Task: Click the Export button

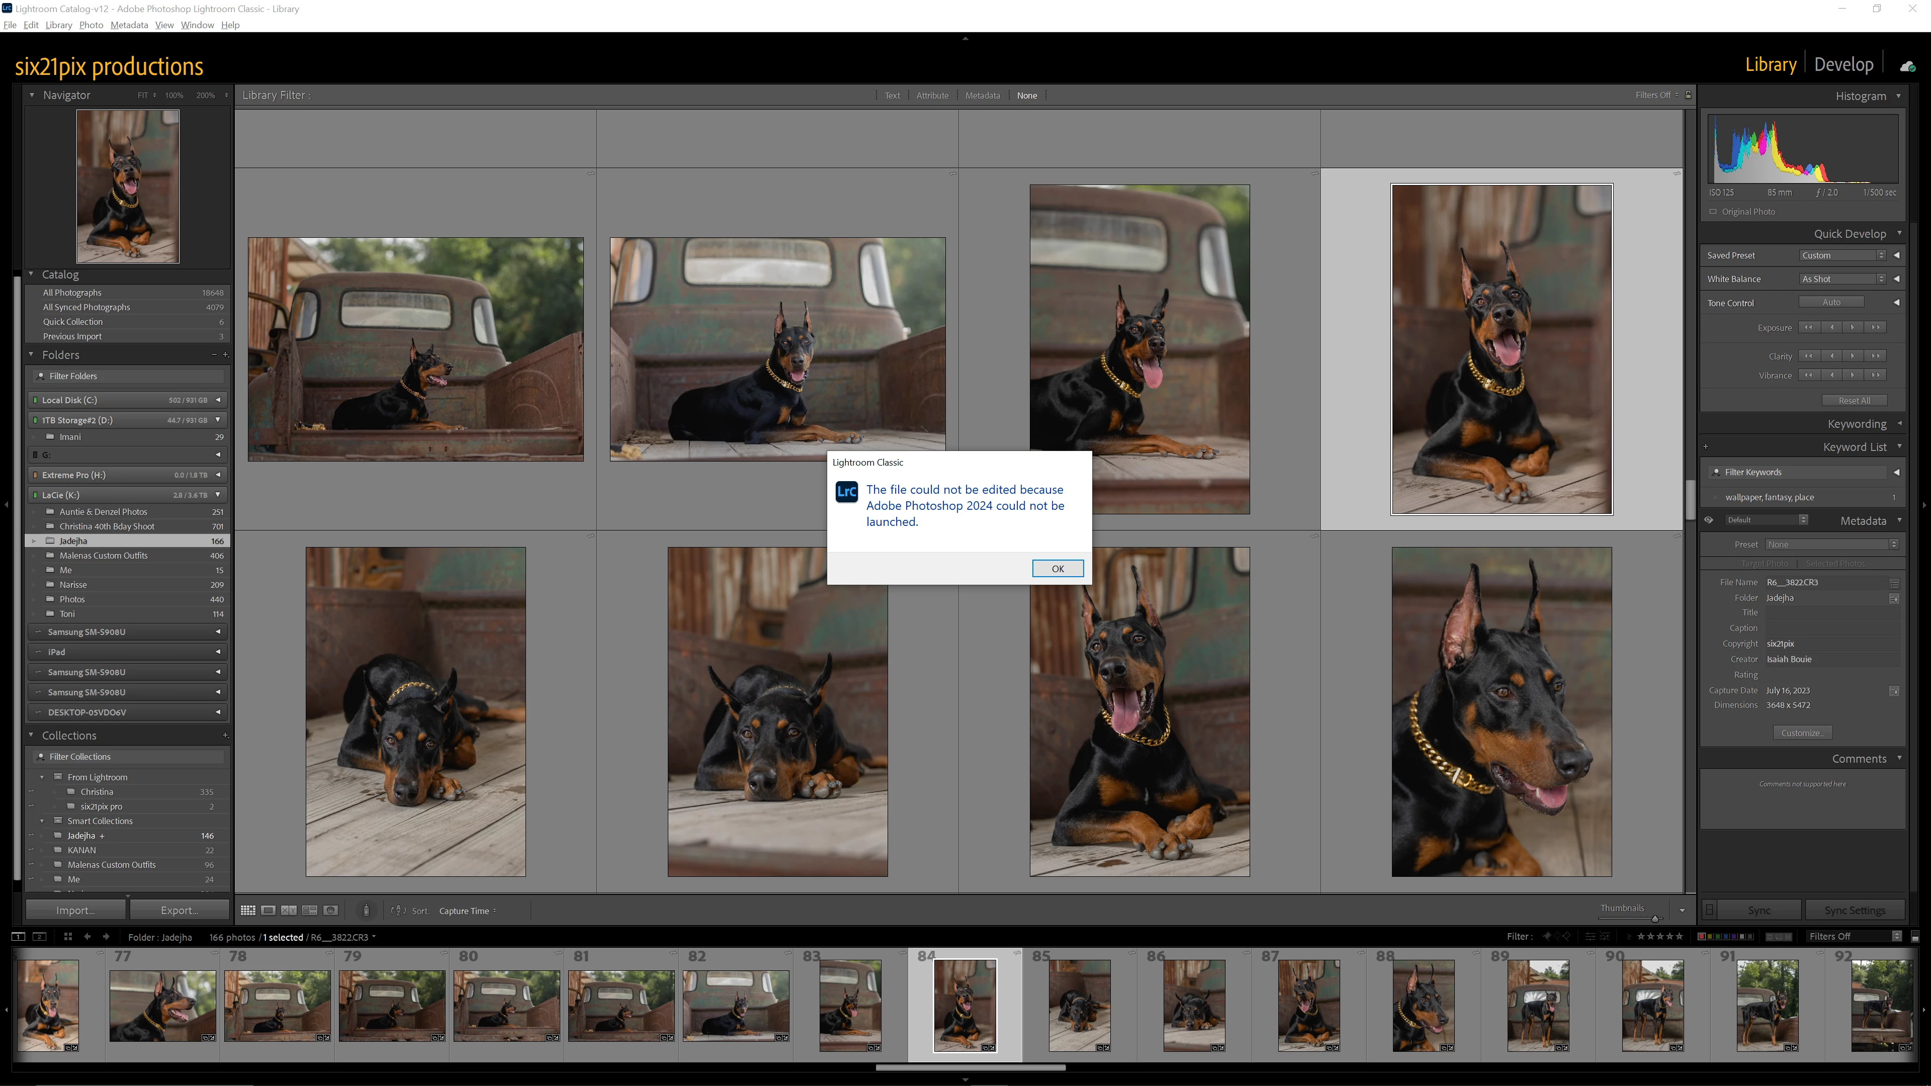Action: (x=179, y=910)
